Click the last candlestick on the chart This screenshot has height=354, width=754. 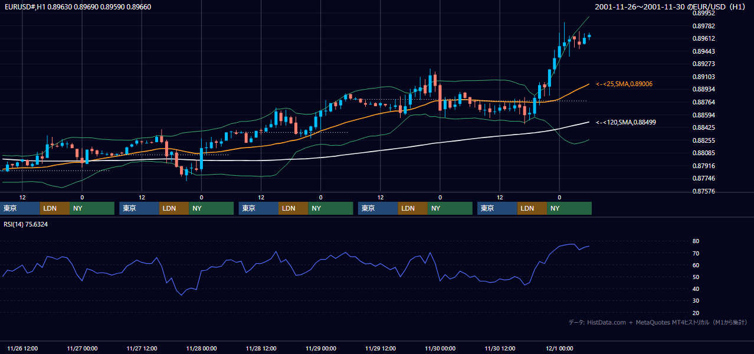(589, 36)
